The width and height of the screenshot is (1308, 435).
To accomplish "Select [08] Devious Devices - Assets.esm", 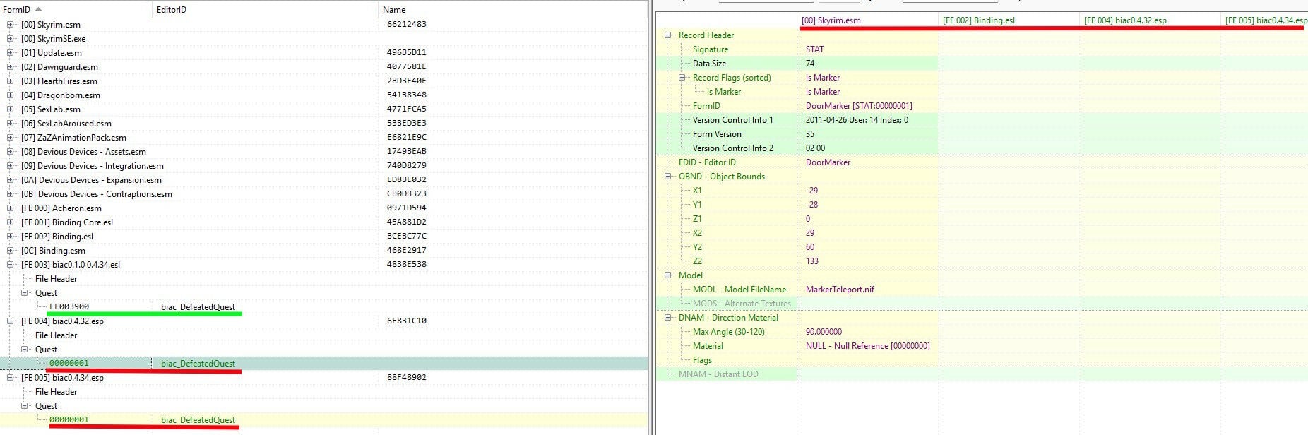I will click(83, 151).
